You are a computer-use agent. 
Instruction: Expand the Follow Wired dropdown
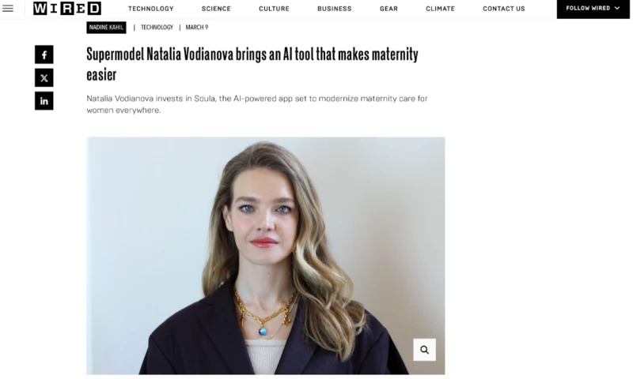point(593,9)
